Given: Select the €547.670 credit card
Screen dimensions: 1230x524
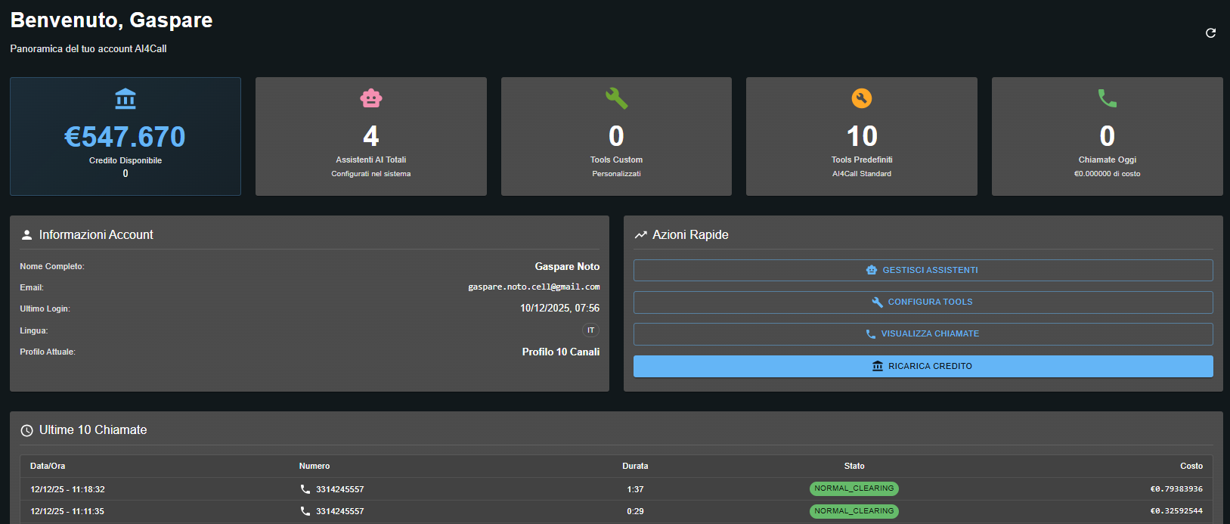Looking at the screenshot, I should point(125,136).
